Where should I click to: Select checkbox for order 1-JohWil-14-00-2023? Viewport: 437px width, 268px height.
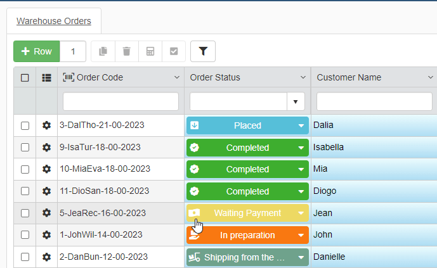click(25, 235)
